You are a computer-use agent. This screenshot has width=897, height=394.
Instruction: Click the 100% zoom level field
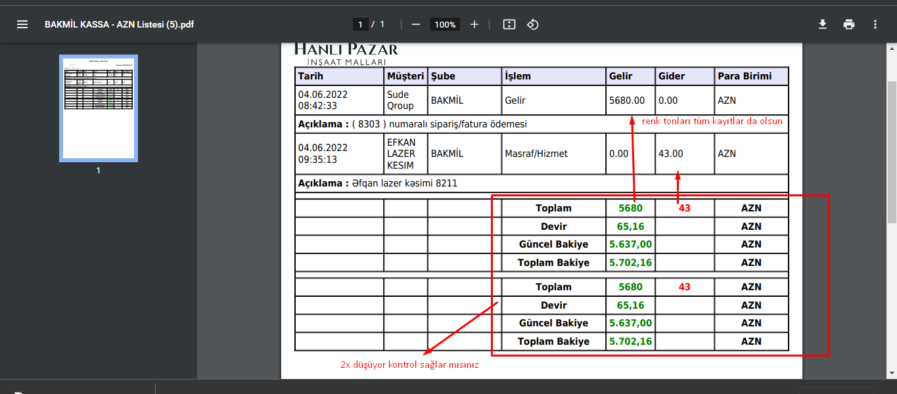[x=445, y=24]
